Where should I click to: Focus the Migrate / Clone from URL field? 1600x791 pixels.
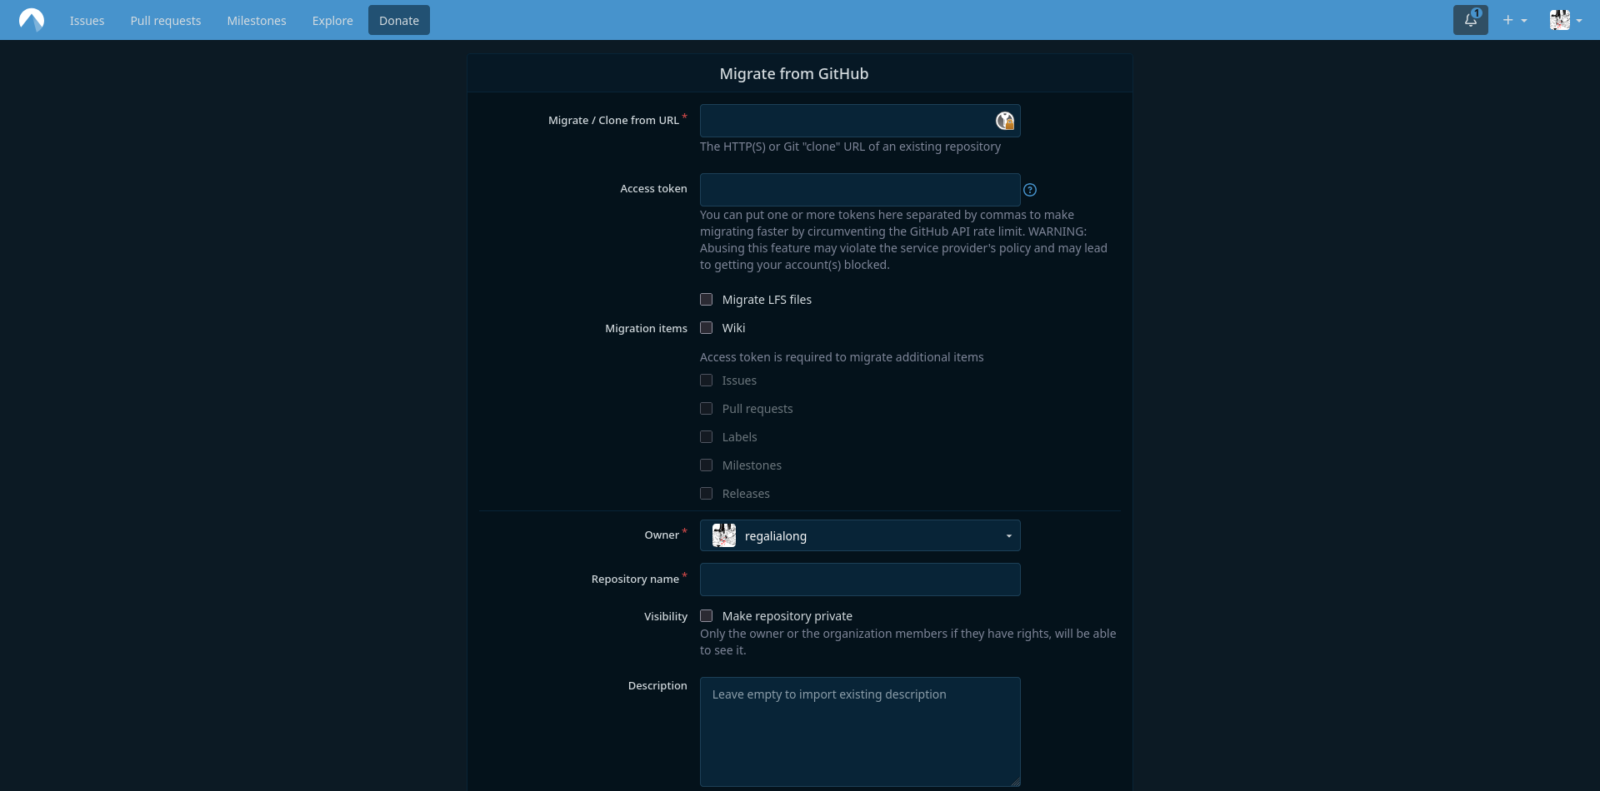846,121
